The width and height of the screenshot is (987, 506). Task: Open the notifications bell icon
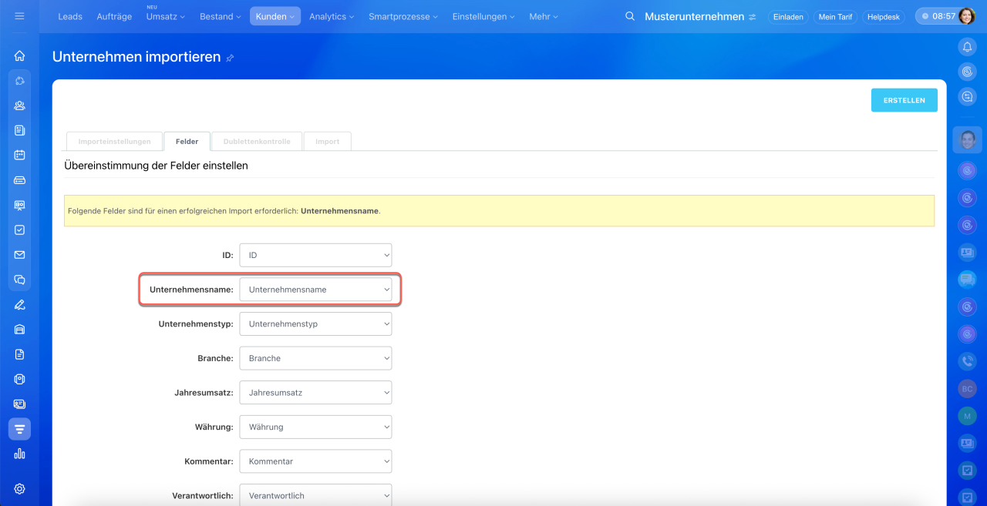[x=967, y=47]
